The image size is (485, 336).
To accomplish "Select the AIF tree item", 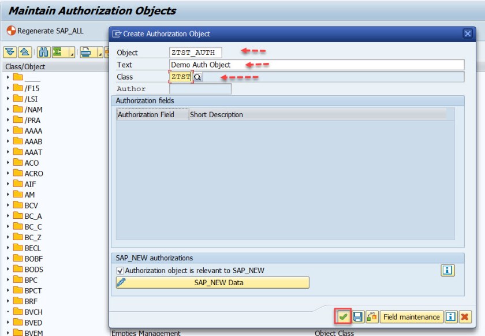I will coord(30,184).
